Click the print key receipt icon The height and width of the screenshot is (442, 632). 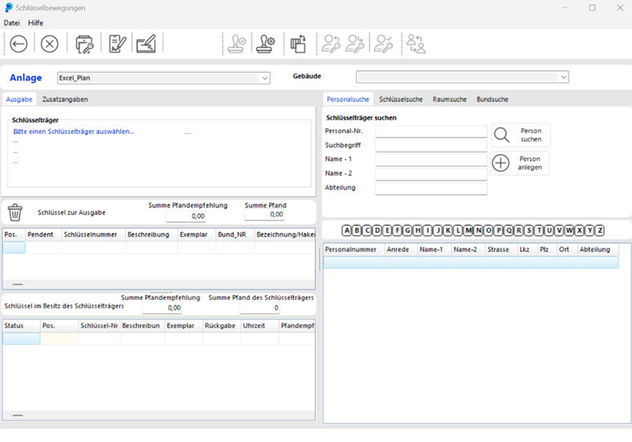coord(84,44)
